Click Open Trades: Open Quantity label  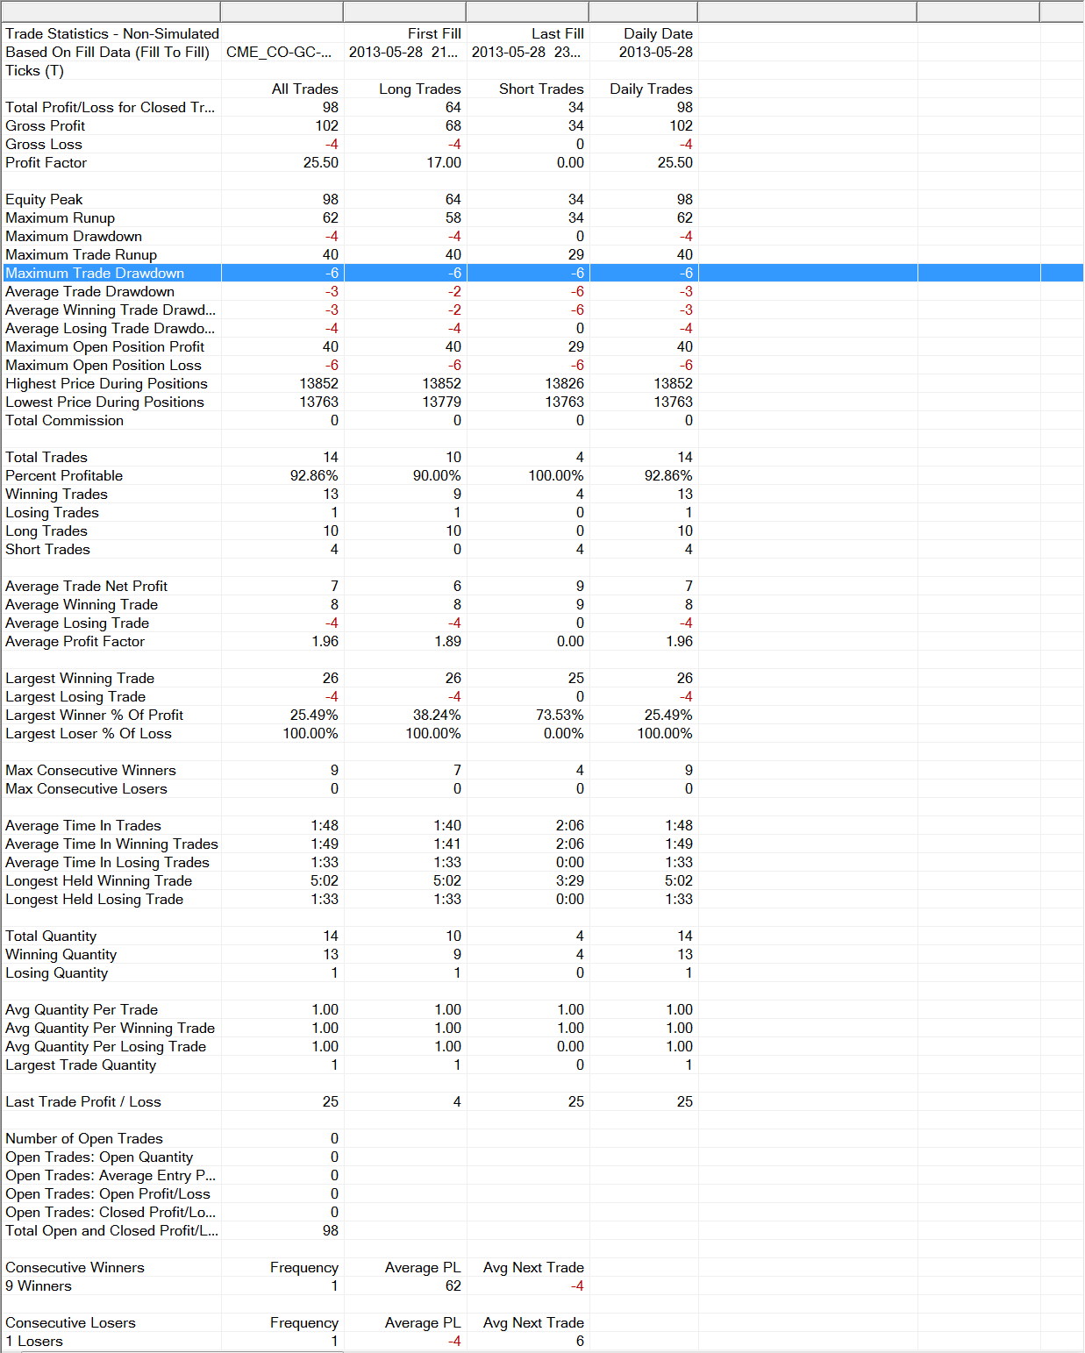[x=99, y=1157]
